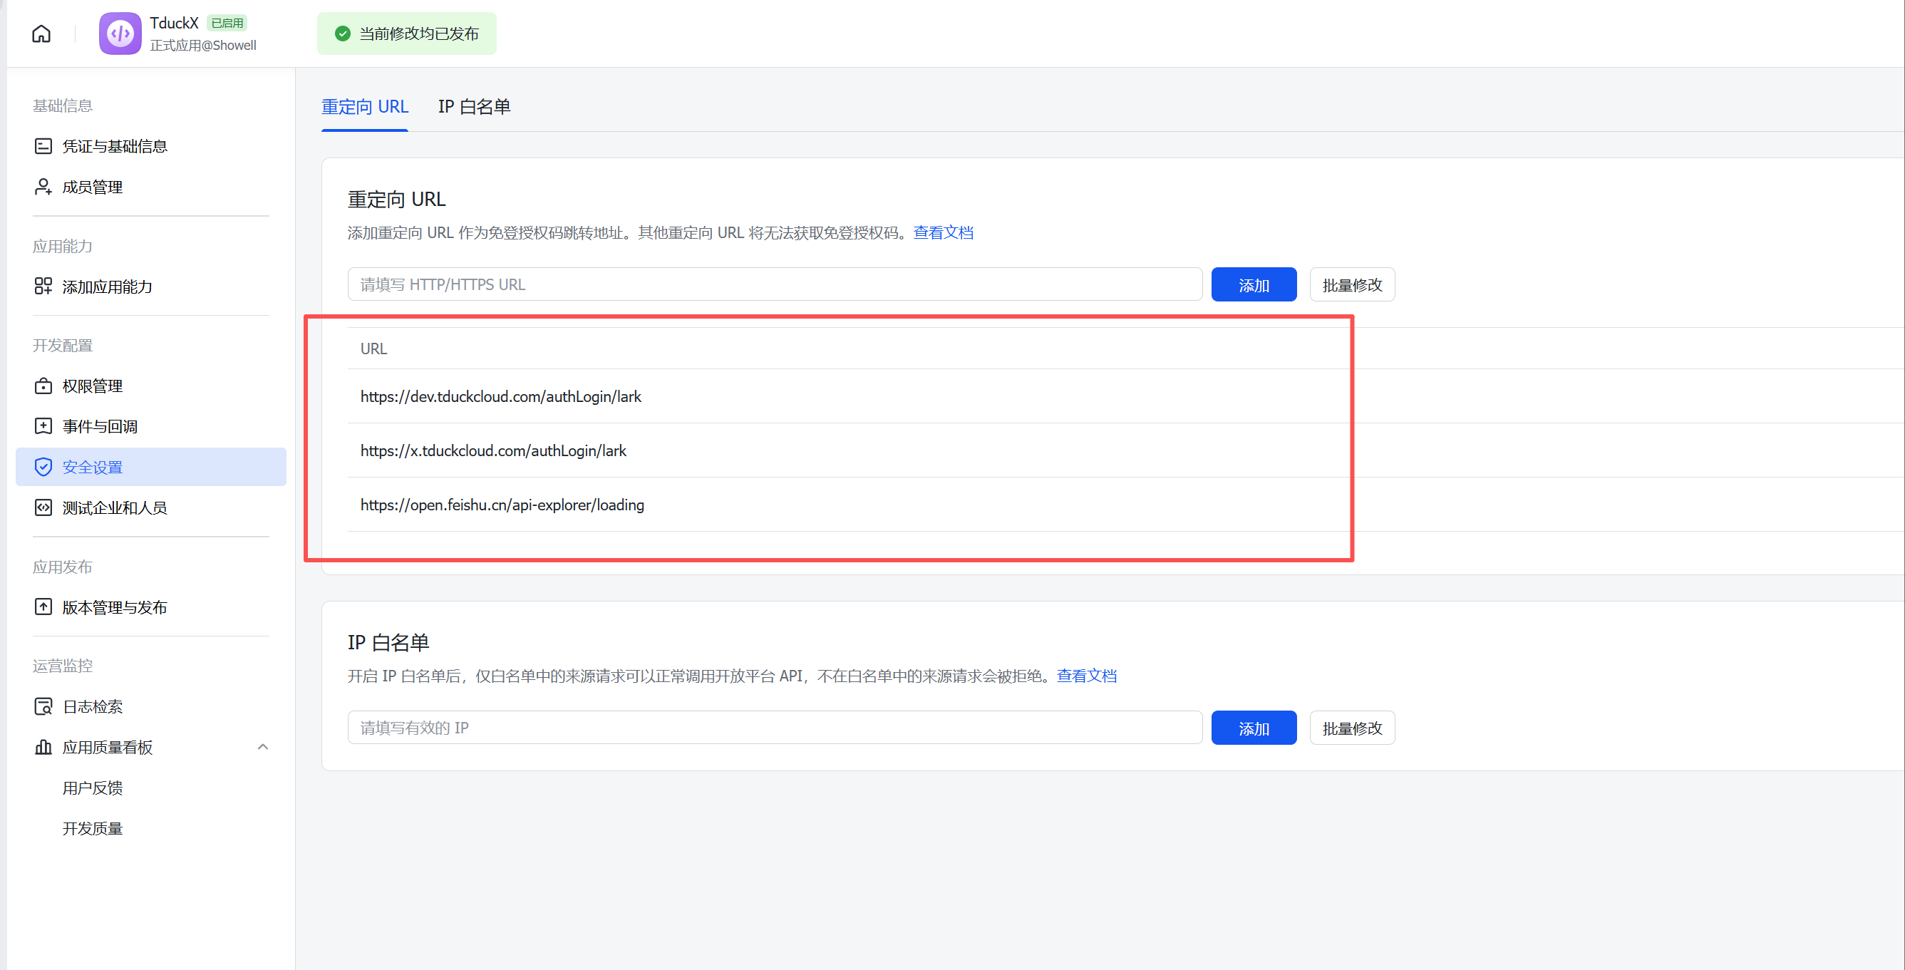Click the member management person icon
This screenshot has height=970, width=1905.
(x=43, y=187)
